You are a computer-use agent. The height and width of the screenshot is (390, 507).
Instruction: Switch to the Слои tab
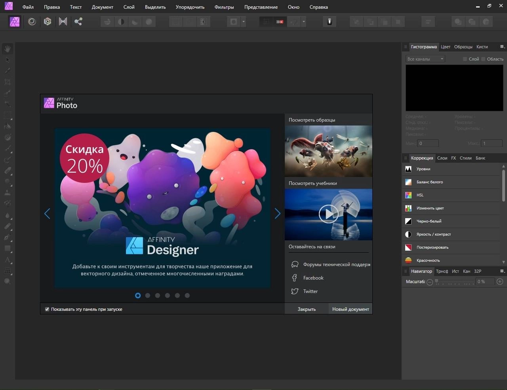click(x=442, y=158)
